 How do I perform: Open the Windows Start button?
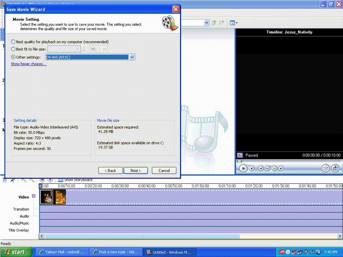16,252
